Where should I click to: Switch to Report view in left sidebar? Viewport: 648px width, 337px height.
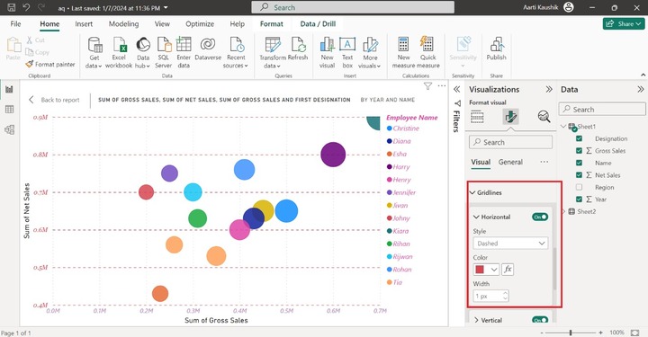click(9, 89)
